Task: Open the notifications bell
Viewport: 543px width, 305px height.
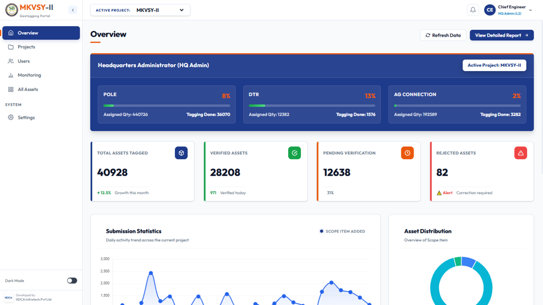Action: coord(472,10)
